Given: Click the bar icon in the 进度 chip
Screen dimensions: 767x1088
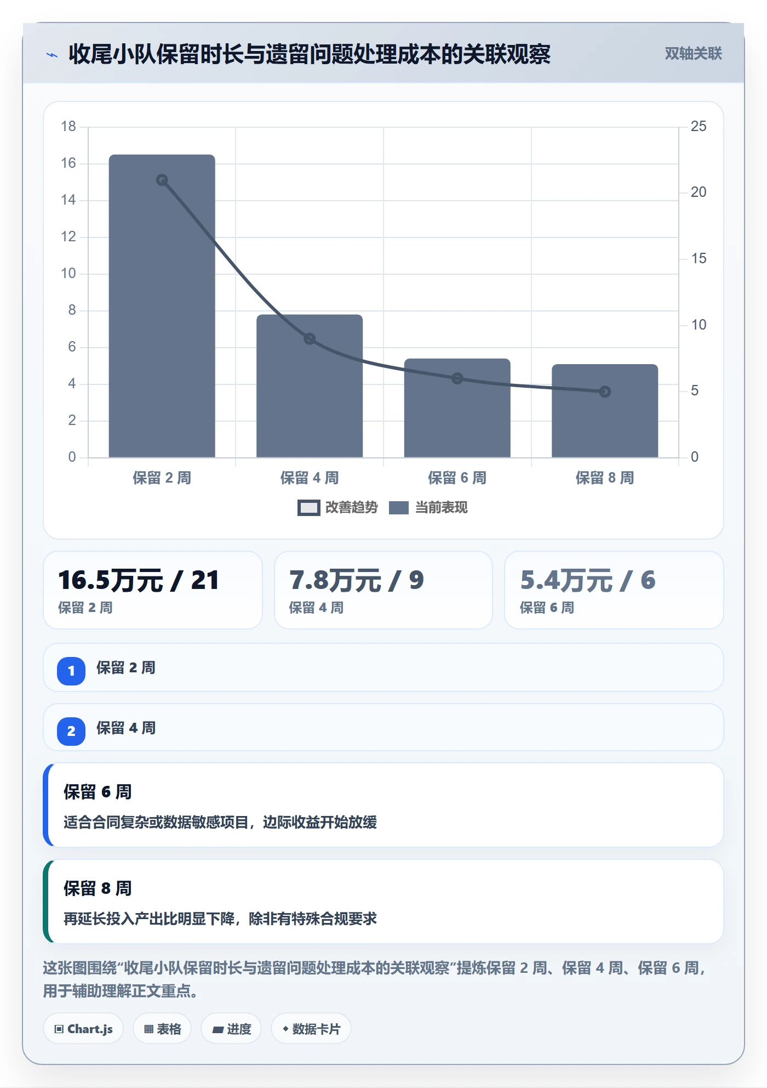Looking at the screenshot, I should point(217,1030).
